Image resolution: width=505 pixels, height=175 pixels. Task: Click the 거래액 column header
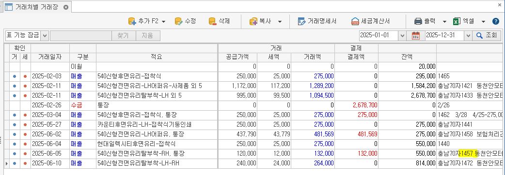(313, 57)
